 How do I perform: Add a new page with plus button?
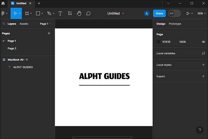pyautogui.click(x=49, y=33)
